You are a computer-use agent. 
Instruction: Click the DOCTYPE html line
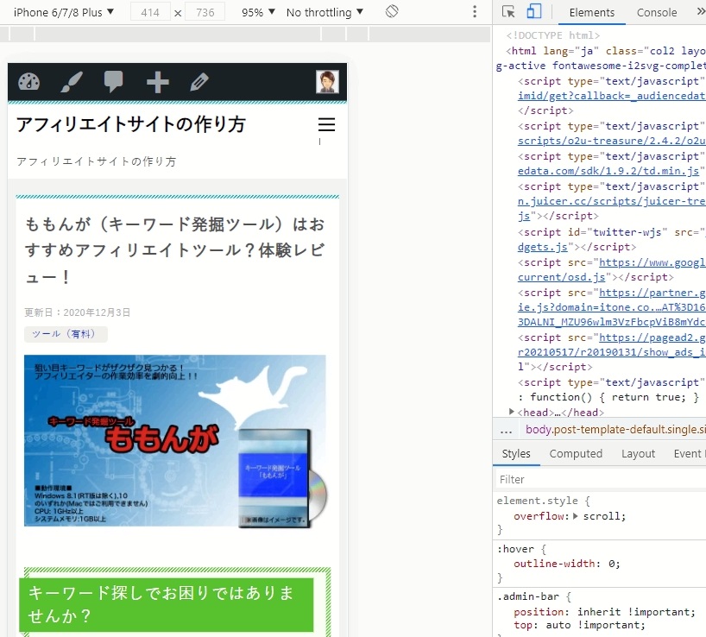(553, 35)
